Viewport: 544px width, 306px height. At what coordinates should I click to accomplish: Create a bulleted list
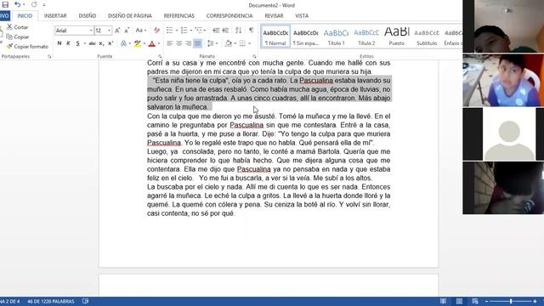click(x=170, y=31)
